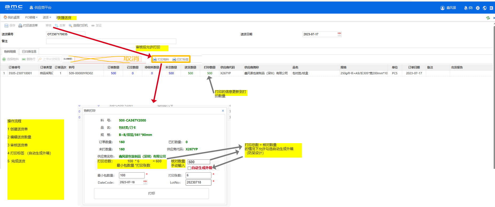Image resolution: width=495 pixels, height=207 pixels.
Task: Open settings with the gear icon
Action: coord(478,8)
